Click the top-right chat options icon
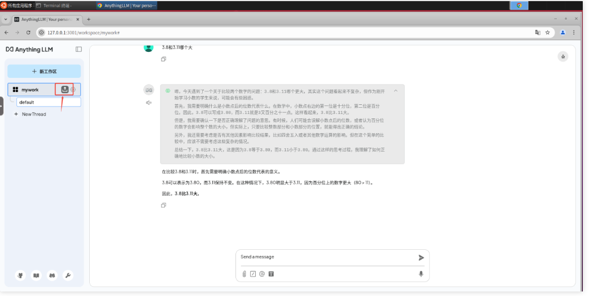The height and width of the screenshot is (296, 589). [x=562, y=56]
